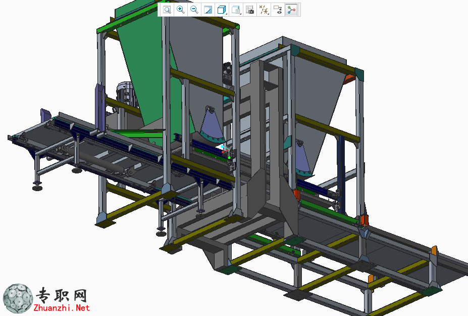Toggle Annotation Display eye icon
Viewport: 468px width, 316px height.
278,10
